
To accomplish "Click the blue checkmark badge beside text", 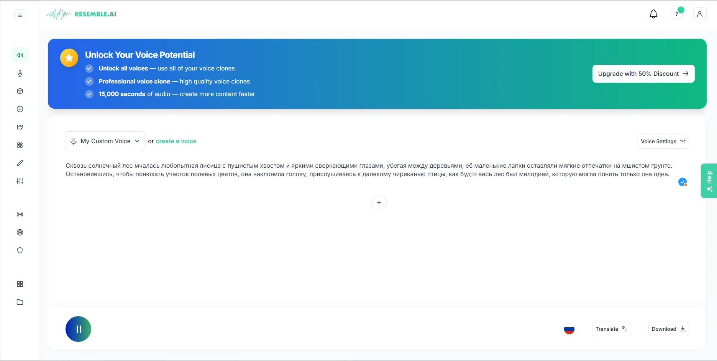I will (683, 182).
